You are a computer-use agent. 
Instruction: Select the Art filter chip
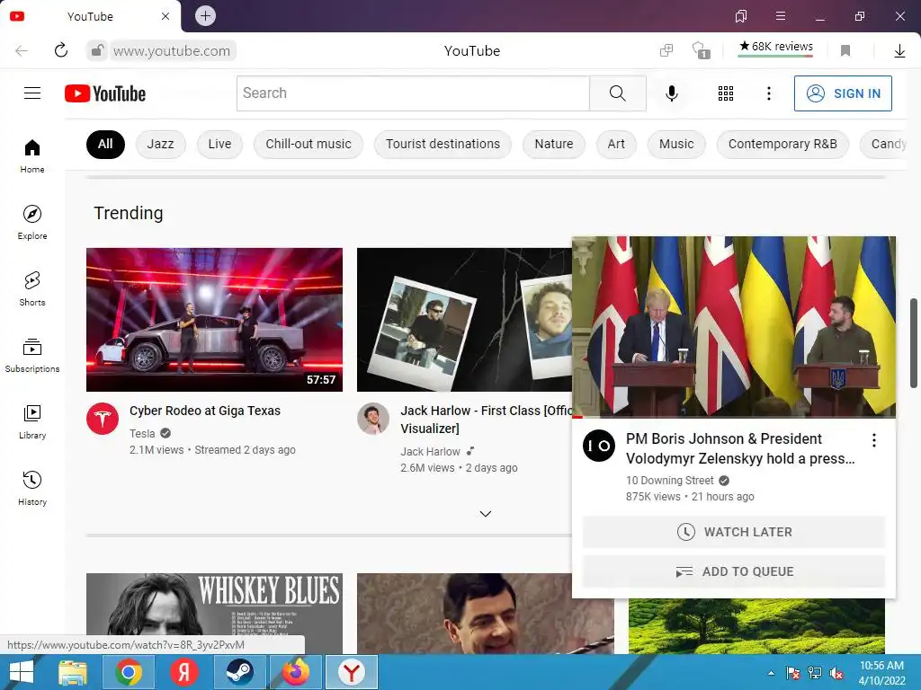point(616,145)
